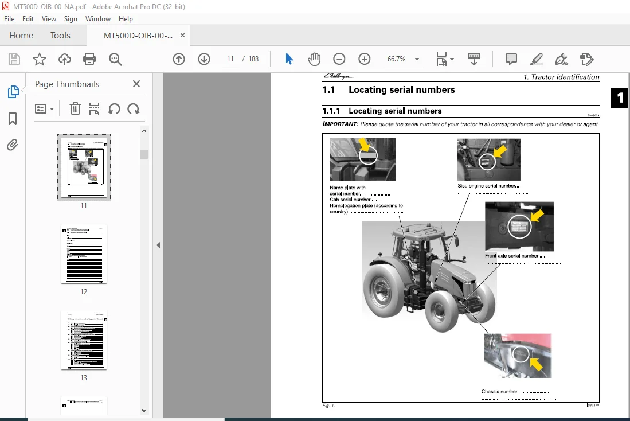Image resolution: width=630 pixels, height=421 pixels.
Task: Open the Window menu
Action: (x=97, y=19)
